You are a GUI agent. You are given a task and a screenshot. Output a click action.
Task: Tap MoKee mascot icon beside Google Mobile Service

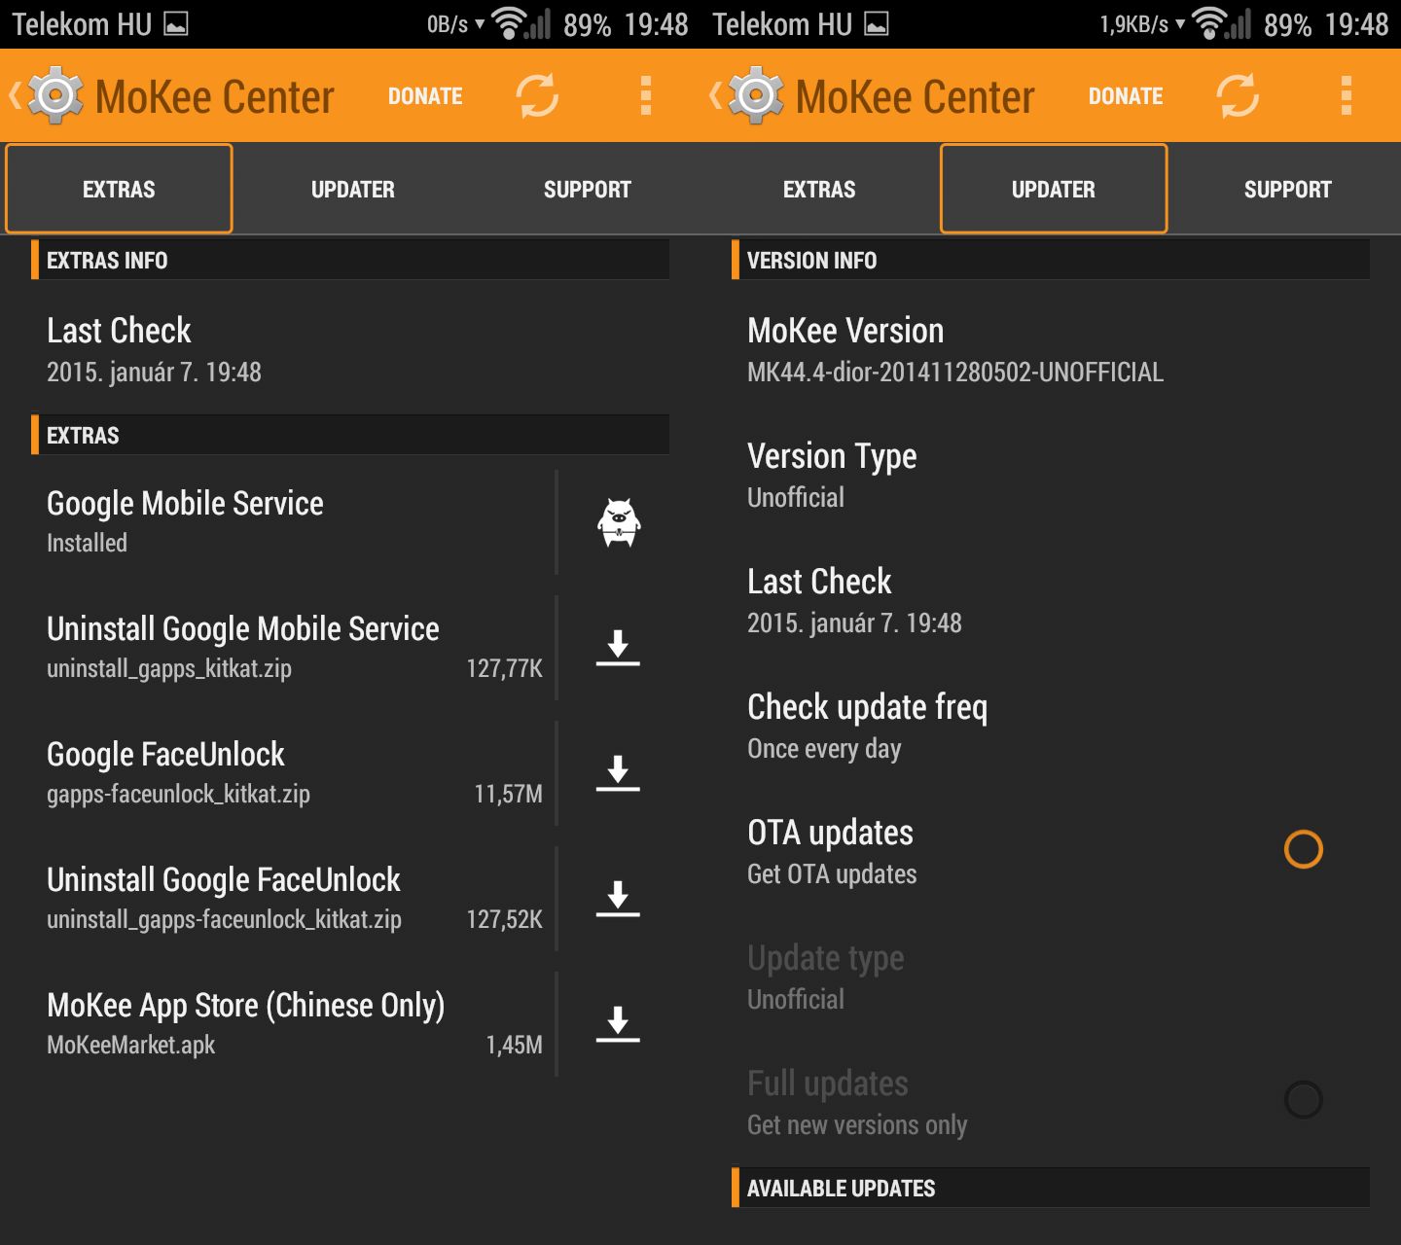point(619,522)
